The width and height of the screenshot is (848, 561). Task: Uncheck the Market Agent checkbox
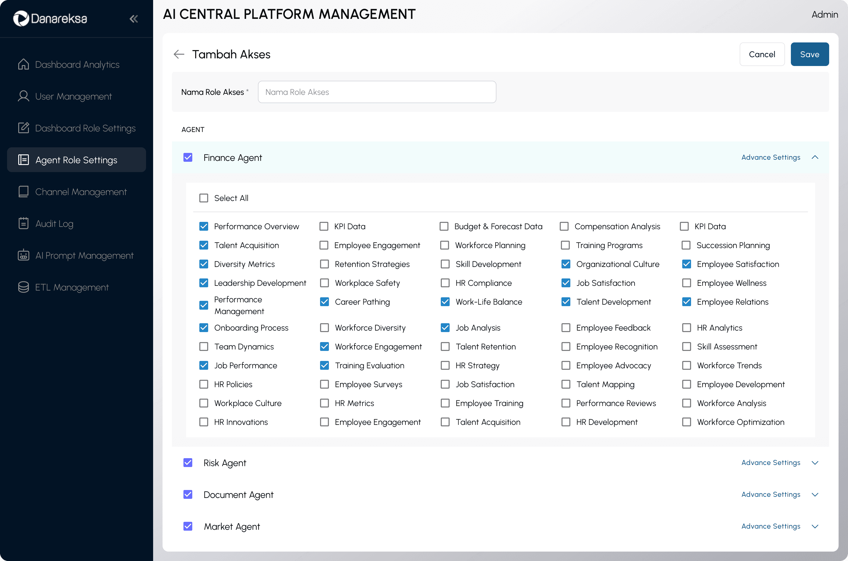click(x=188, y=526)
